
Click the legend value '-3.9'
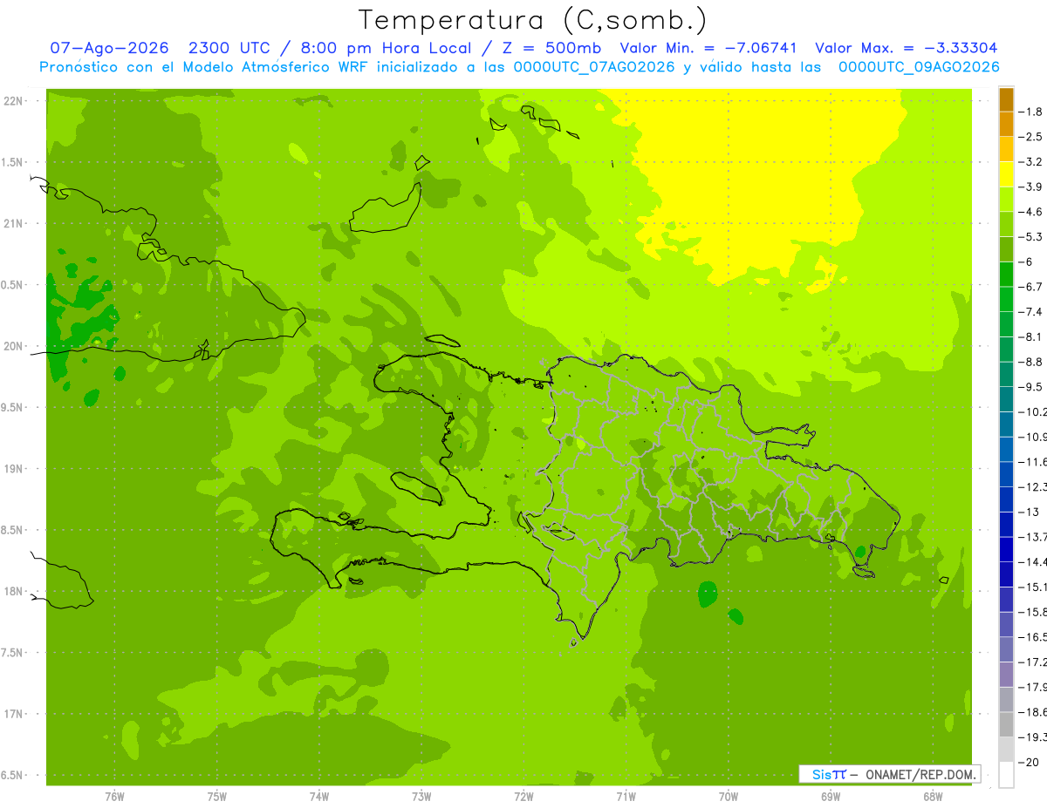pyautogui.click(x=1032, y=187)
